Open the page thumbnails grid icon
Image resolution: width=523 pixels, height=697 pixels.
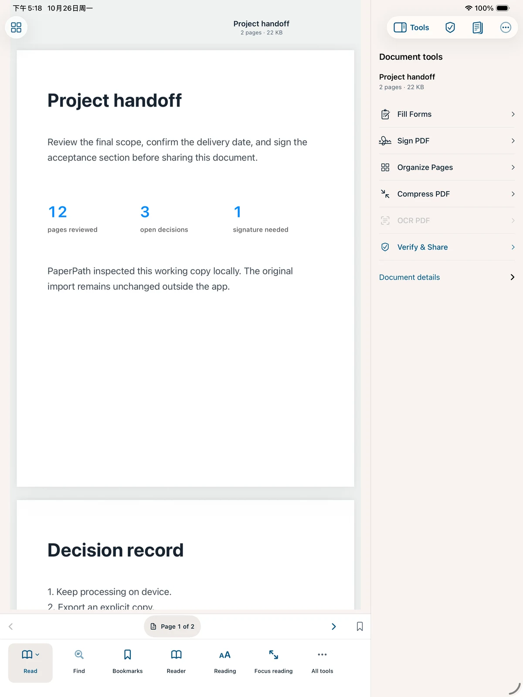coord(16,27)
